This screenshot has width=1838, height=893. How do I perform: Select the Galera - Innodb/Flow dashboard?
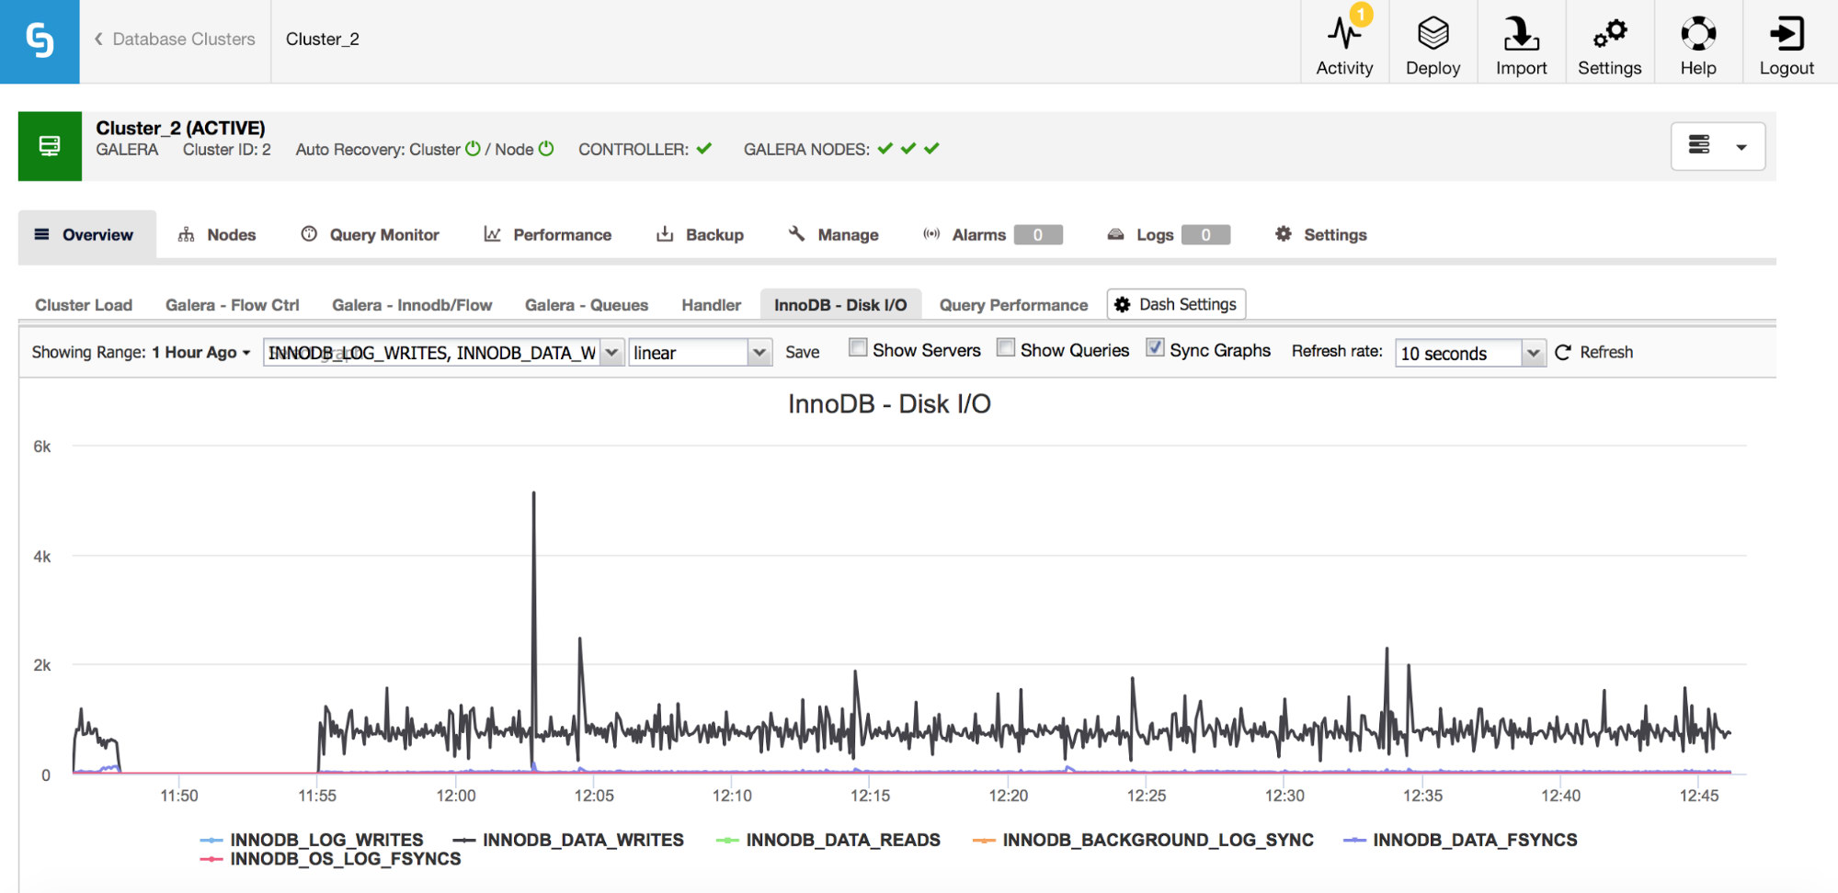[x=412, y=305]
